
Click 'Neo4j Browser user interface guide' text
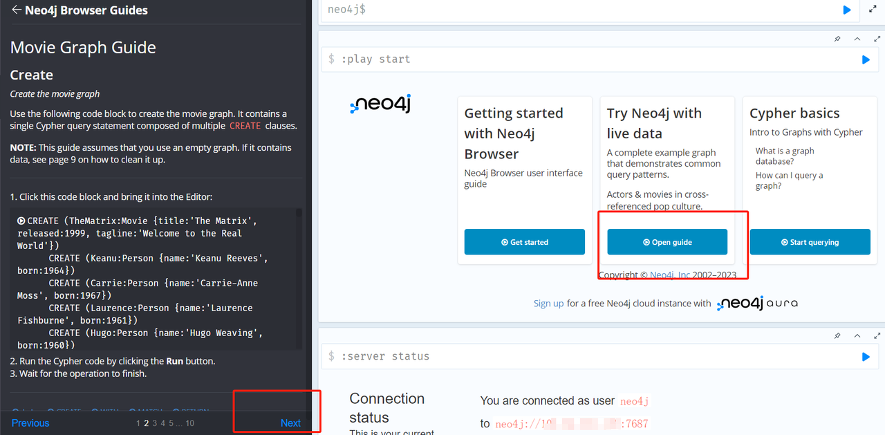[523, 178]
